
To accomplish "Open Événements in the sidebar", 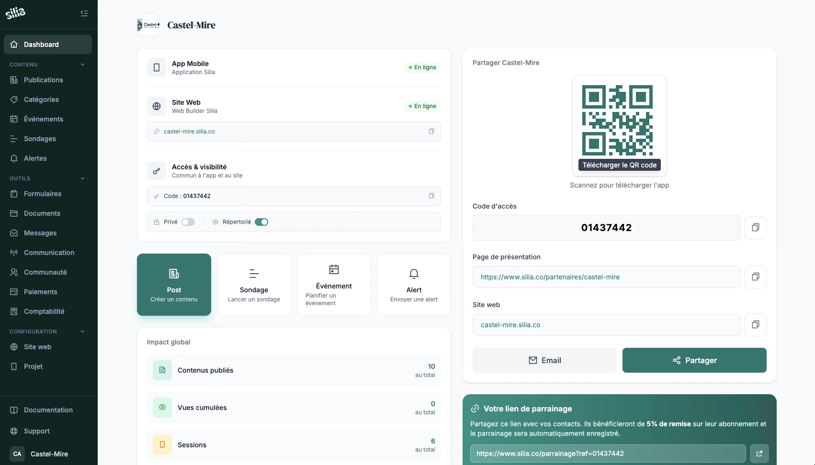I will pos(48,119).
